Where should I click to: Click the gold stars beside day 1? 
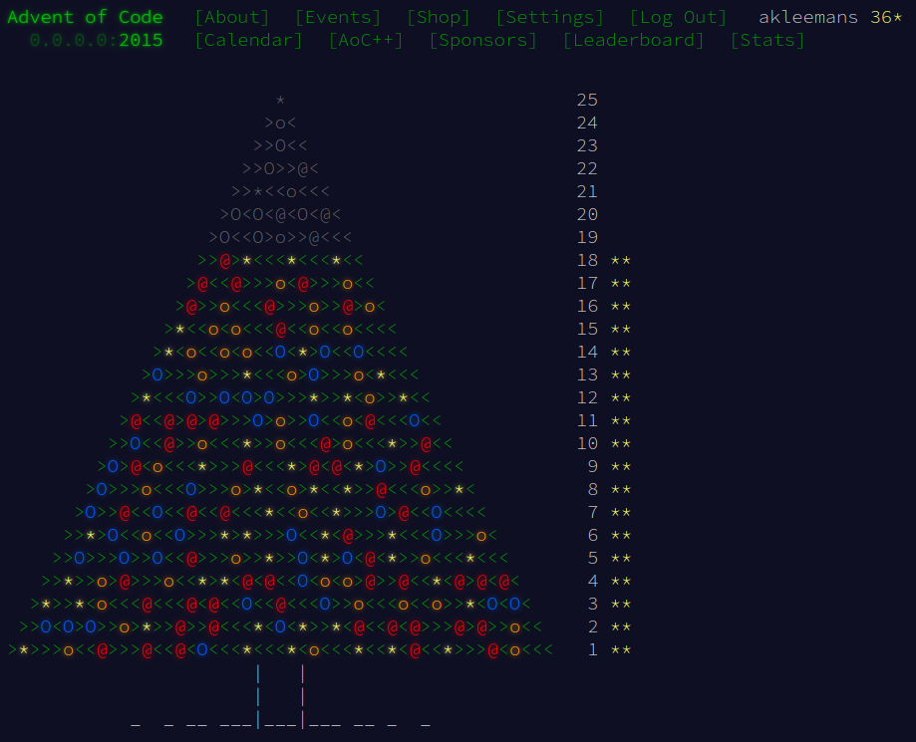click(x=620, y=650)
